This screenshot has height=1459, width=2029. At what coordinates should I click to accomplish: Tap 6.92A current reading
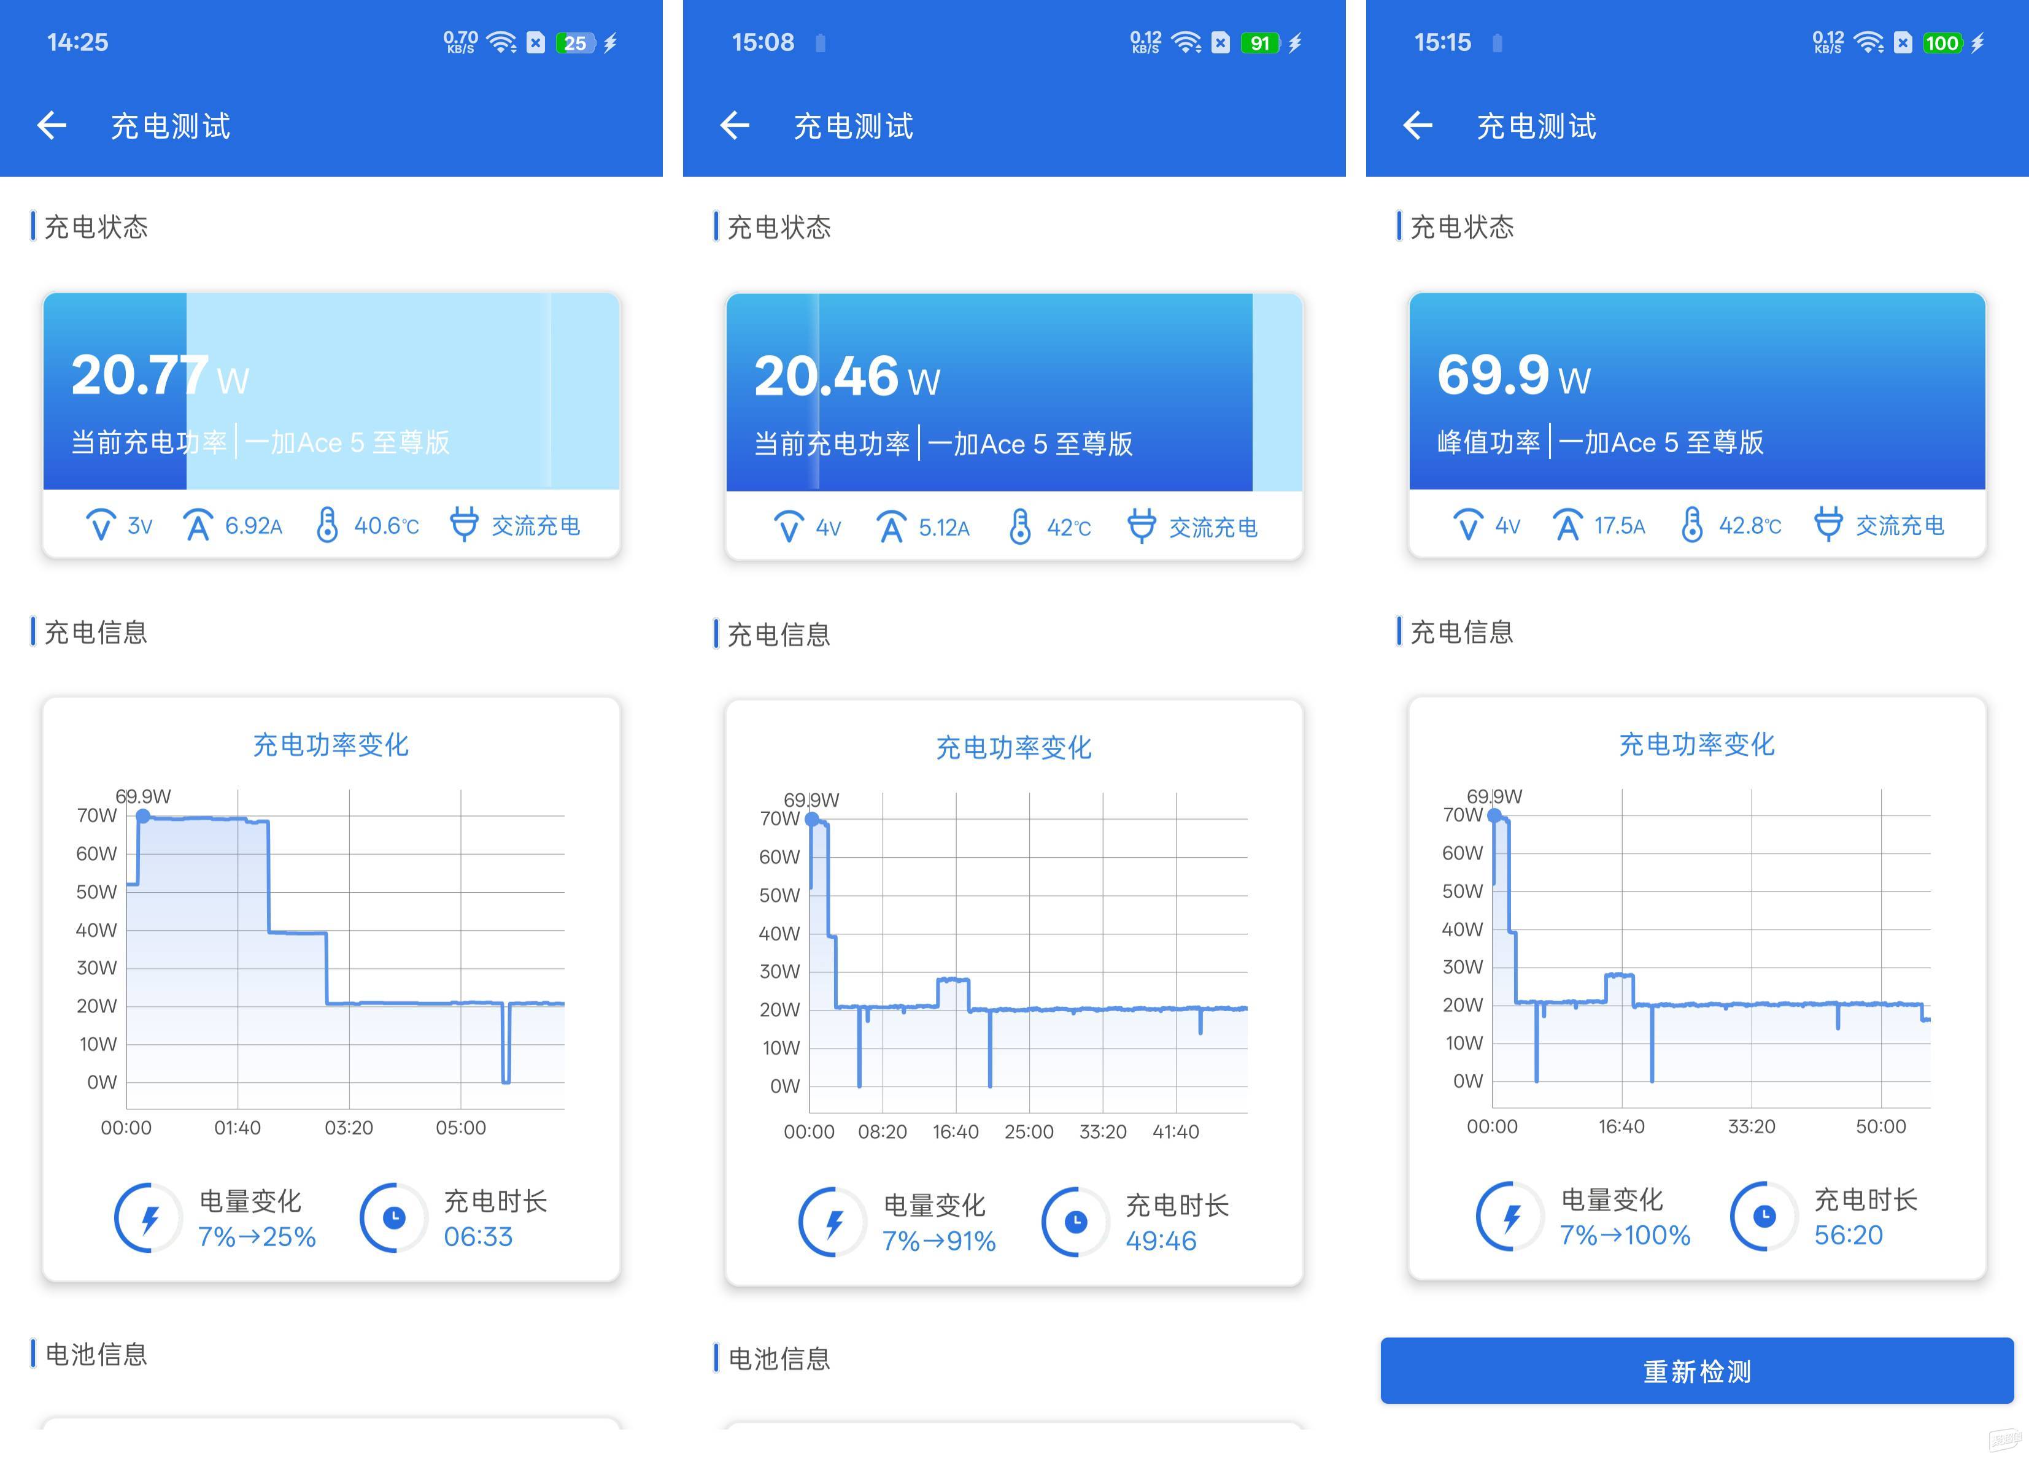coord(253,525)
